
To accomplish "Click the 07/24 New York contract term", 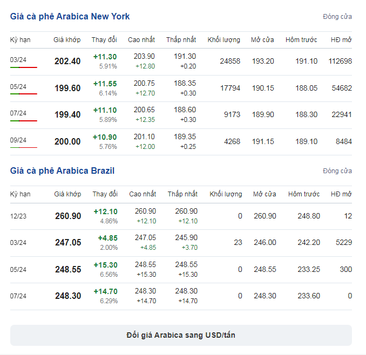I will click(18, 113).
